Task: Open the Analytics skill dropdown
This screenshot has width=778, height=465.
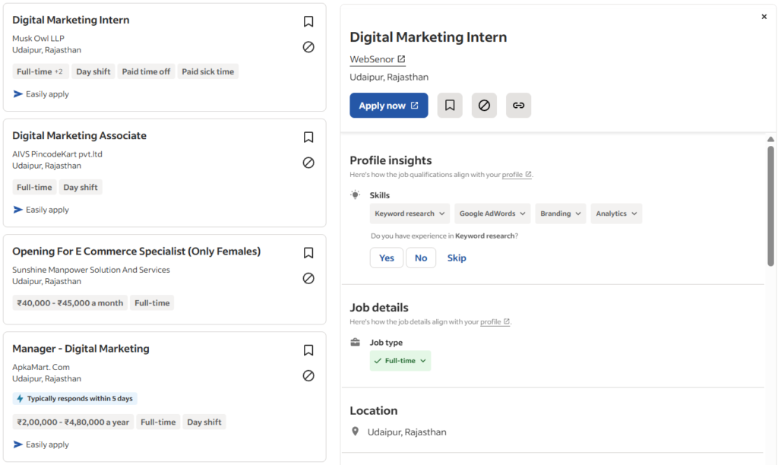Action: (616, 214)
